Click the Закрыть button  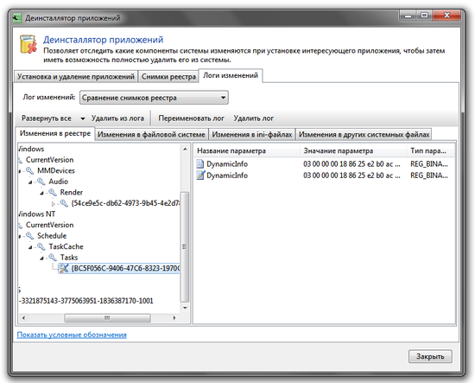pos(430,356)
